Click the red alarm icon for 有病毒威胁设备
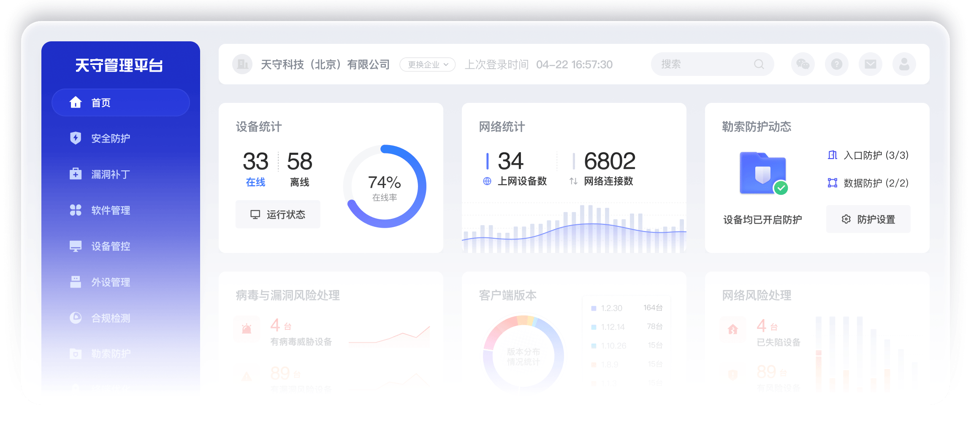Image resolution: width=971 pixels, height=436 pixels. 247,328
